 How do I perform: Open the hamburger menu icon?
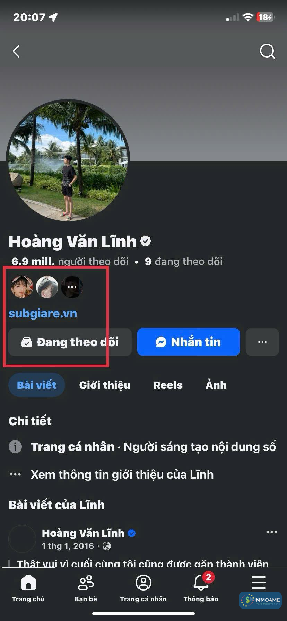[x=259, y=583]
